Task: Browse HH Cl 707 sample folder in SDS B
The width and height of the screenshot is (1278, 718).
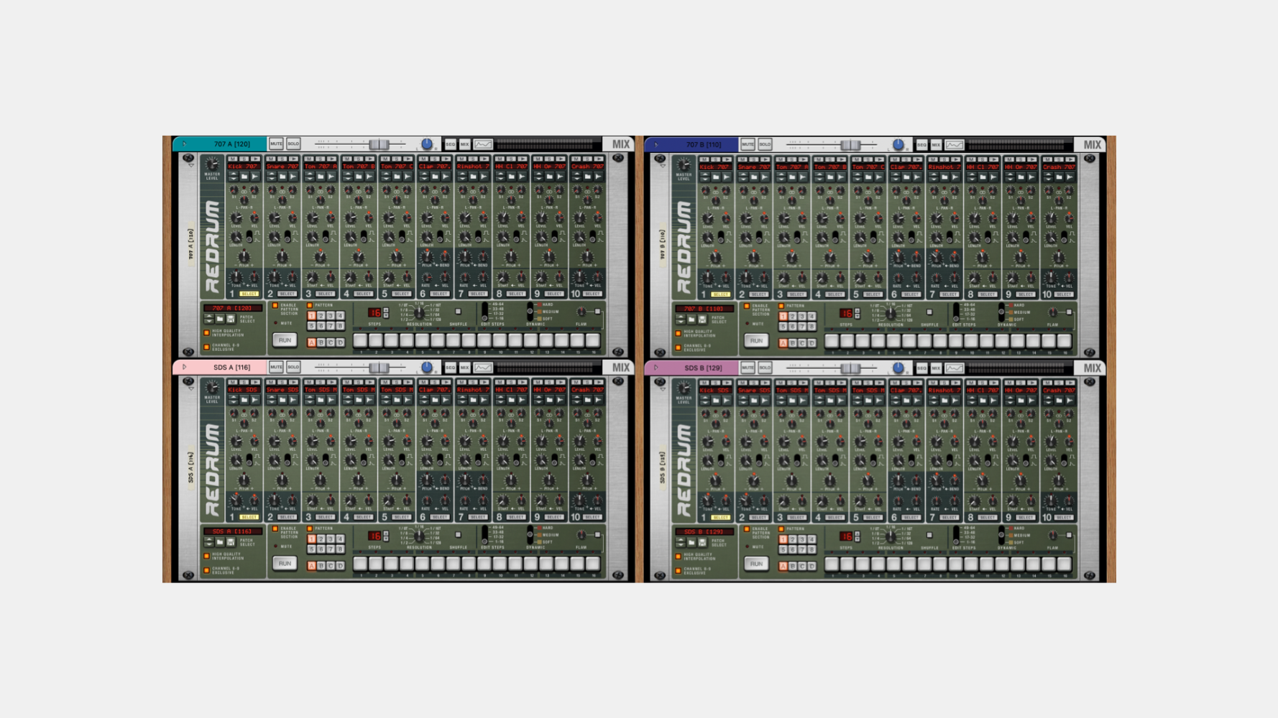Action: 983,400
